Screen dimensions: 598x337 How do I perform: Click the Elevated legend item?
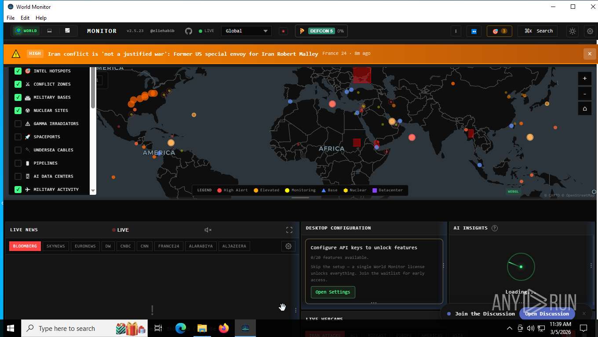[266, 190]
